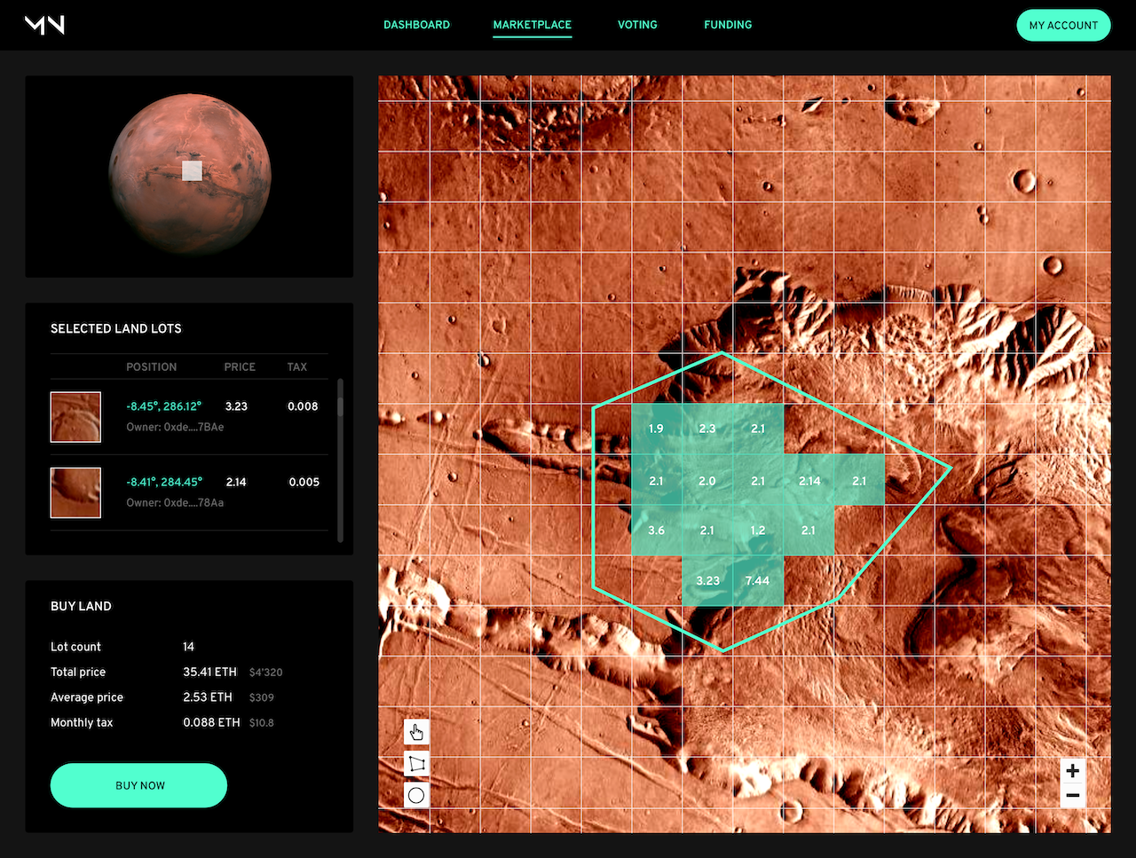Open MY ACCOUNT
The width and height of the screenshot is (1136, 858).
(x=1063, y=25)
